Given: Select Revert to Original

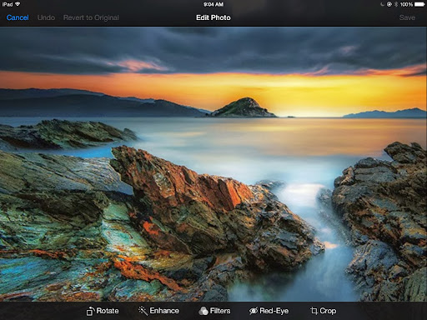Looking at the screenshot, I should coord(91,17).
